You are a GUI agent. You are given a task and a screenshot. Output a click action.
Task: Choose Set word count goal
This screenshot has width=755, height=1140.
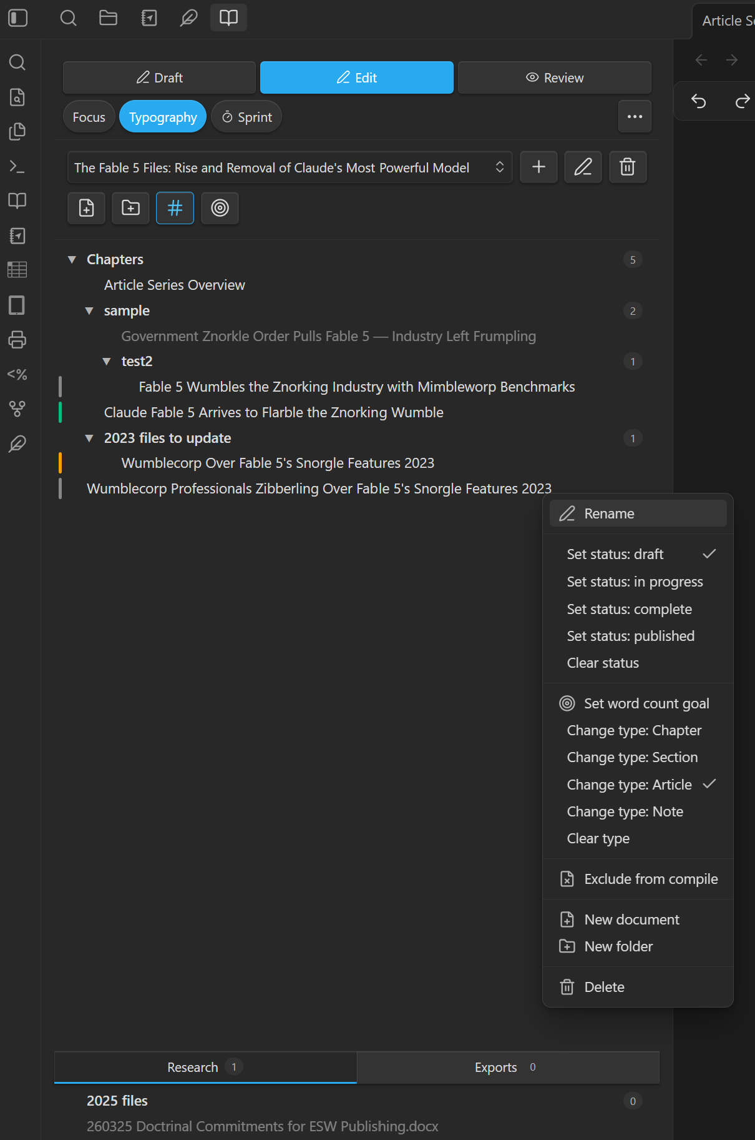pyautogui.click(x=638, y=703)
